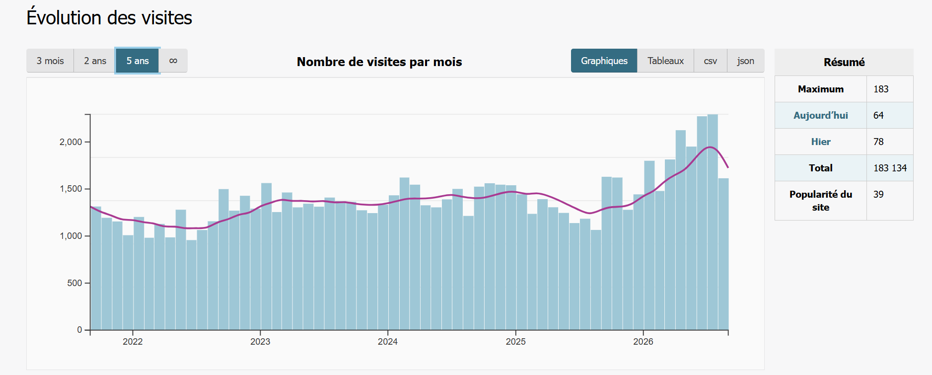Click the 2024 axis tick label
Screen dimensions: 932x375
(x=388, y=341)
